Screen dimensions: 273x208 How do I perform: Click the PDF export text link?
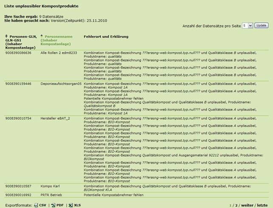coord(59,205)
